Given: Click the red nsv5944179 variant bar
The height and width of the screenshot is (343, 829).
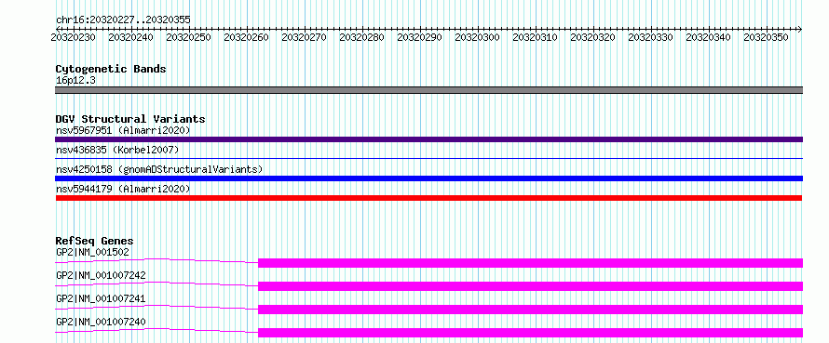Looking at the screenshot, I should point(428,198).
